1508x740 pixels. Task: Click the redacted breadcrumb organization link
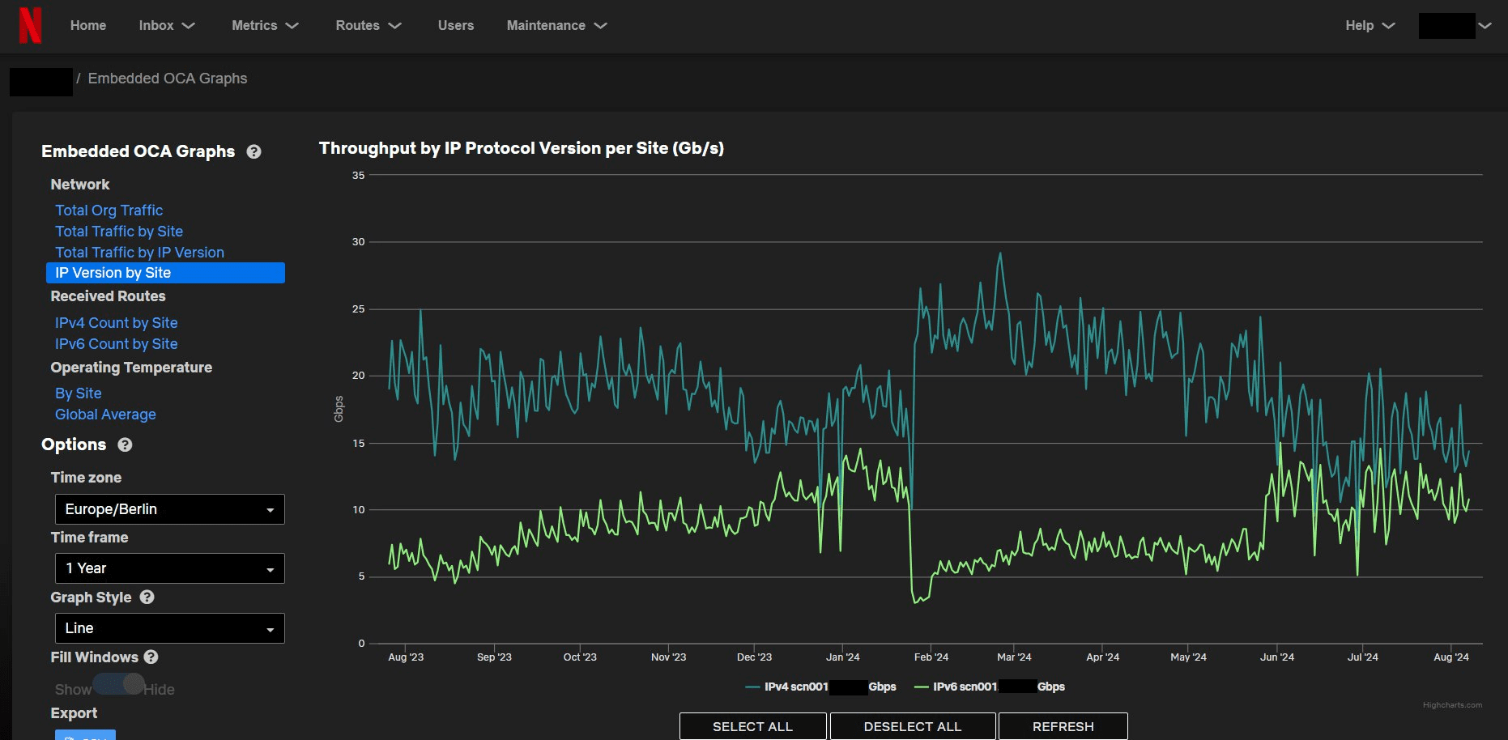[41, 82]
